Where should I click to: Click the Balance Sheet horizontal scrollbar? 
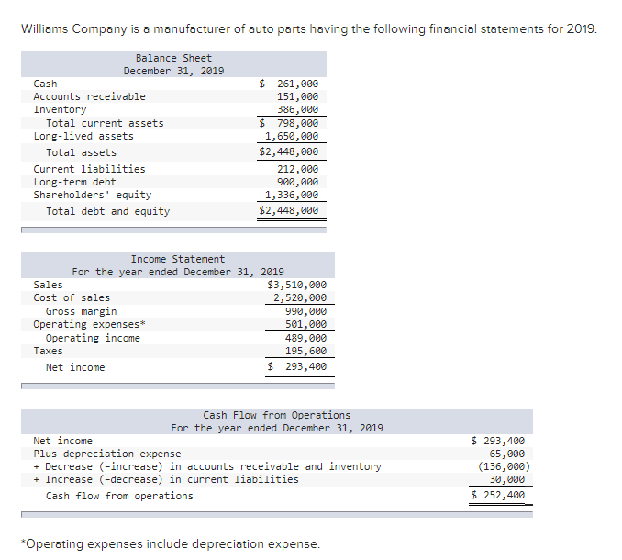173,230
